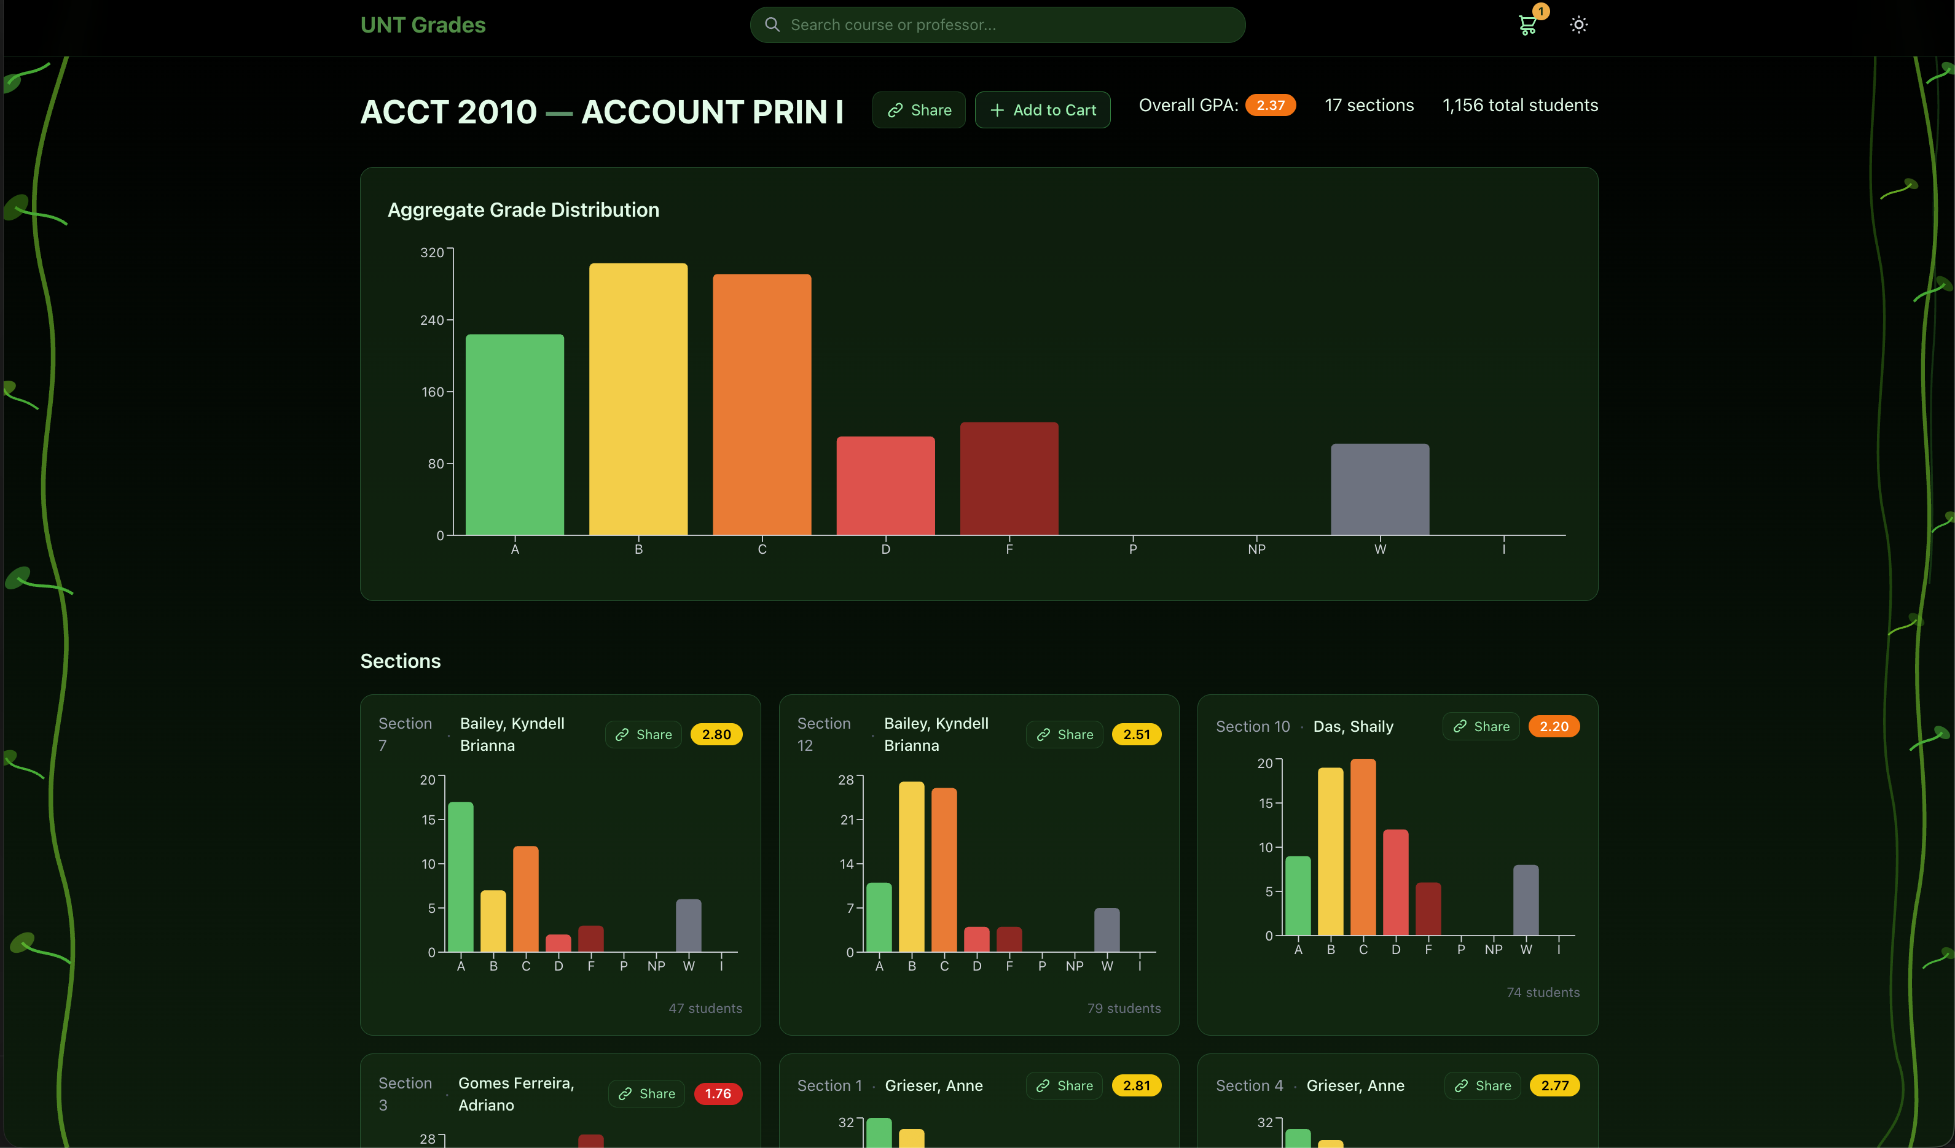Share Section 12 Bailey, Kyndell Brianna
The height and width of the screenshot is (1148, 1955).
click(x=1064, y=734)
